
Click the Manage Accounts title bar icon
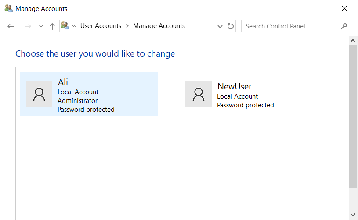[x=8, y=8]
